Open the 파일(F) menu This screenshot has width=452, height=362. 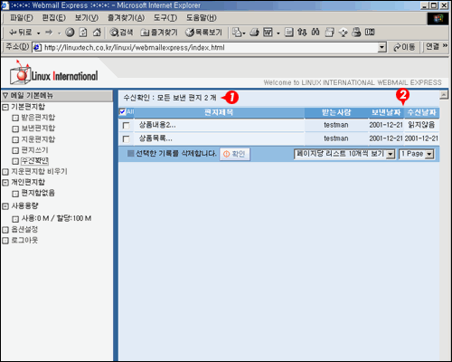pos(21,18)
